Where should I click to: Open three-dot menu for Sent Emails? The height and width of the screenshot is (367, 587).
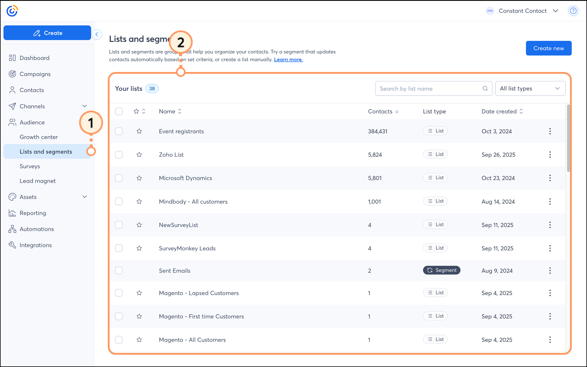tap(550, 270)
